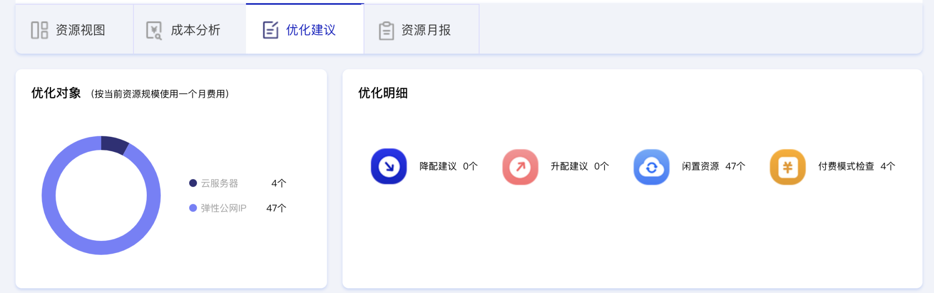Click the 云服务器 legend label
934x293 pixels.
(x=219, y=183)
